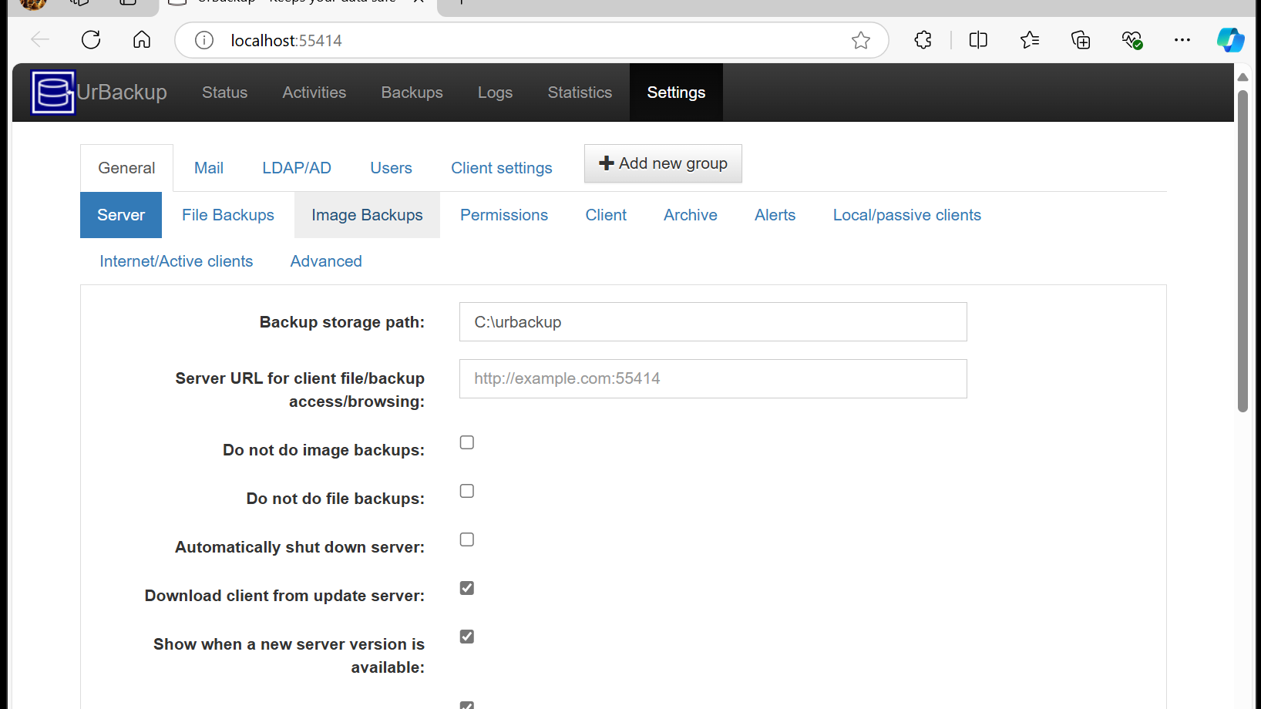Open browser Settings and more menu
The width and height of the screenshot is (1261, 709).
(x=1182, y=40)
